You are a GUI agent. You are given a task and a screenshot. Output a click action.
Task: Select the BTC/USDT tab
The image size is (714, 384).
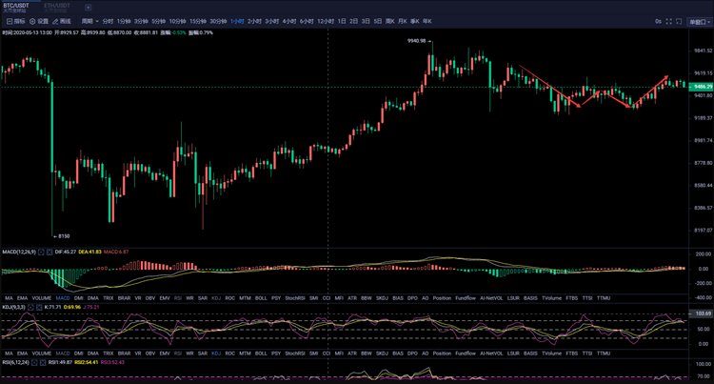pos(17,6)
